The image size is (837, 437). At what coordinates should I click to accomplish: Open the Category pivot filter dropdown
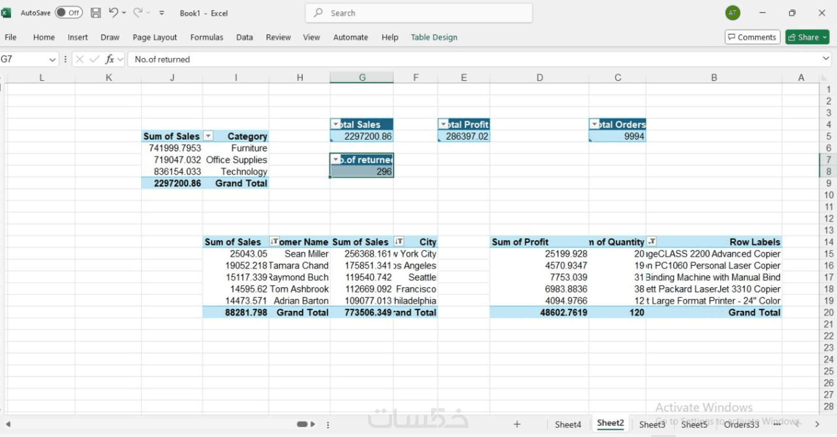[208, 136]
